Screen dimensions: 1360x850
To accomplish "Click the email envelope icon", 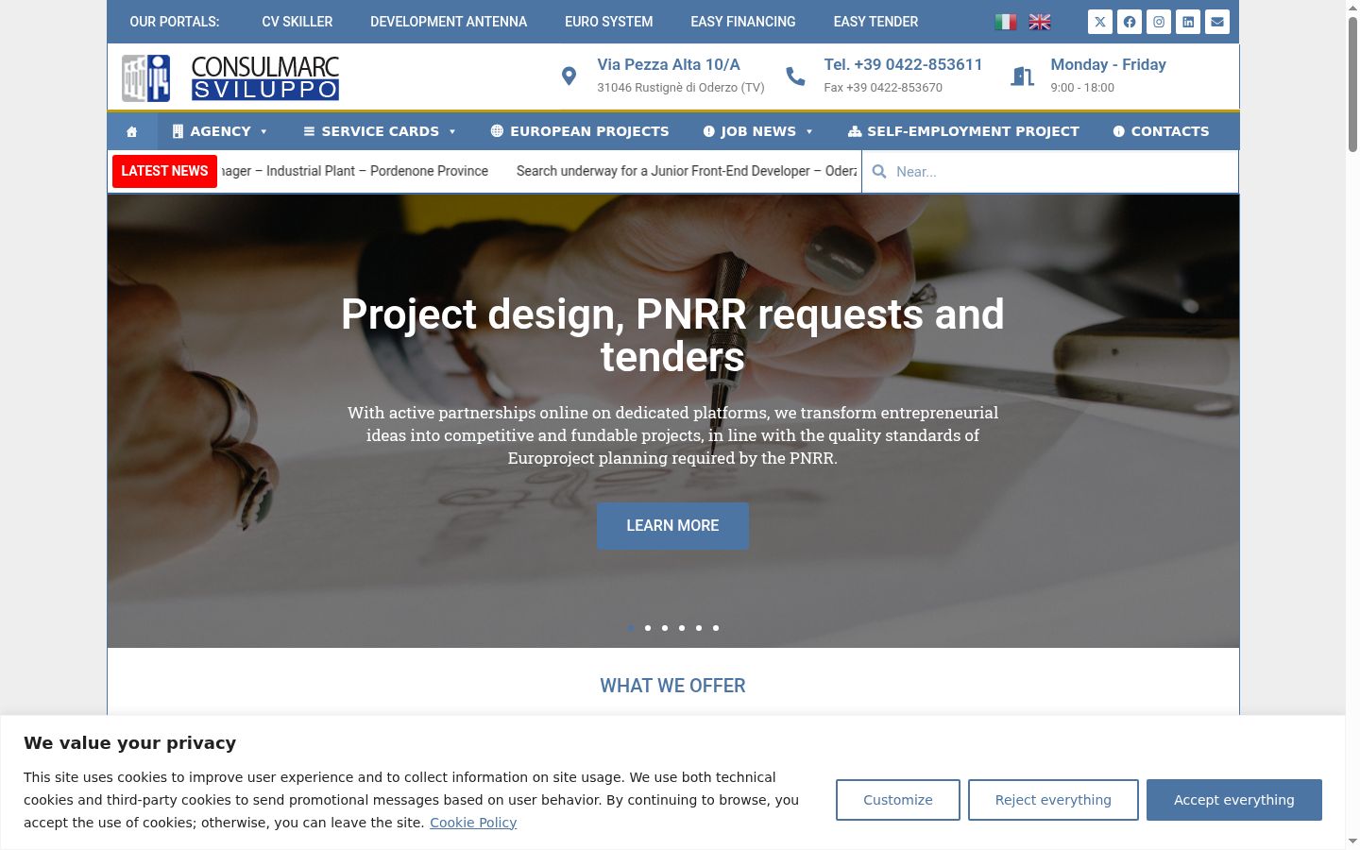I will (x=1217, y=22).
